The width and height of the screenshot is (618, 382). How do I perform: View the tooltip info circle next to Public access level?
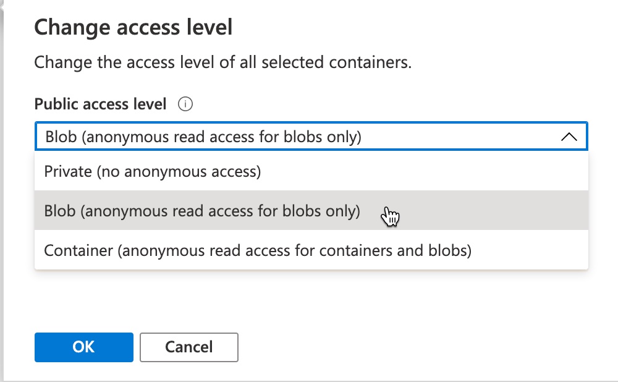pyautogui.click(x=186, y=104)
